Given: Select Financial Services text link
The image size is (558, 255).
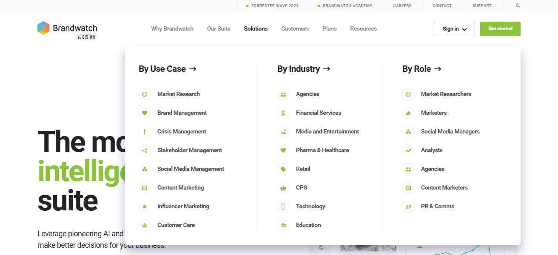Looking at the screenshot, I should [x=319, y=113].
